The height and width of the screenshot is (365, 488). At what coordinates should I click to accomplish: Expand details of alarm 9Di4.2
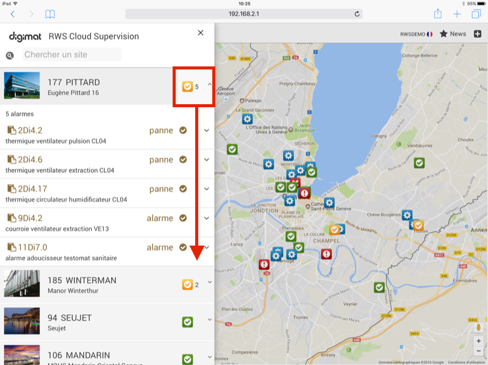(x=207, y=218)
